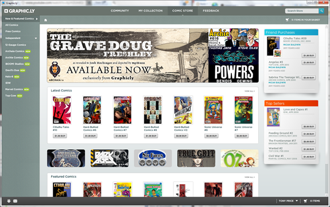Open the Bad Planet banner tile
The height and width of the screenshot is (207, 330).
(x=234, y=55)
